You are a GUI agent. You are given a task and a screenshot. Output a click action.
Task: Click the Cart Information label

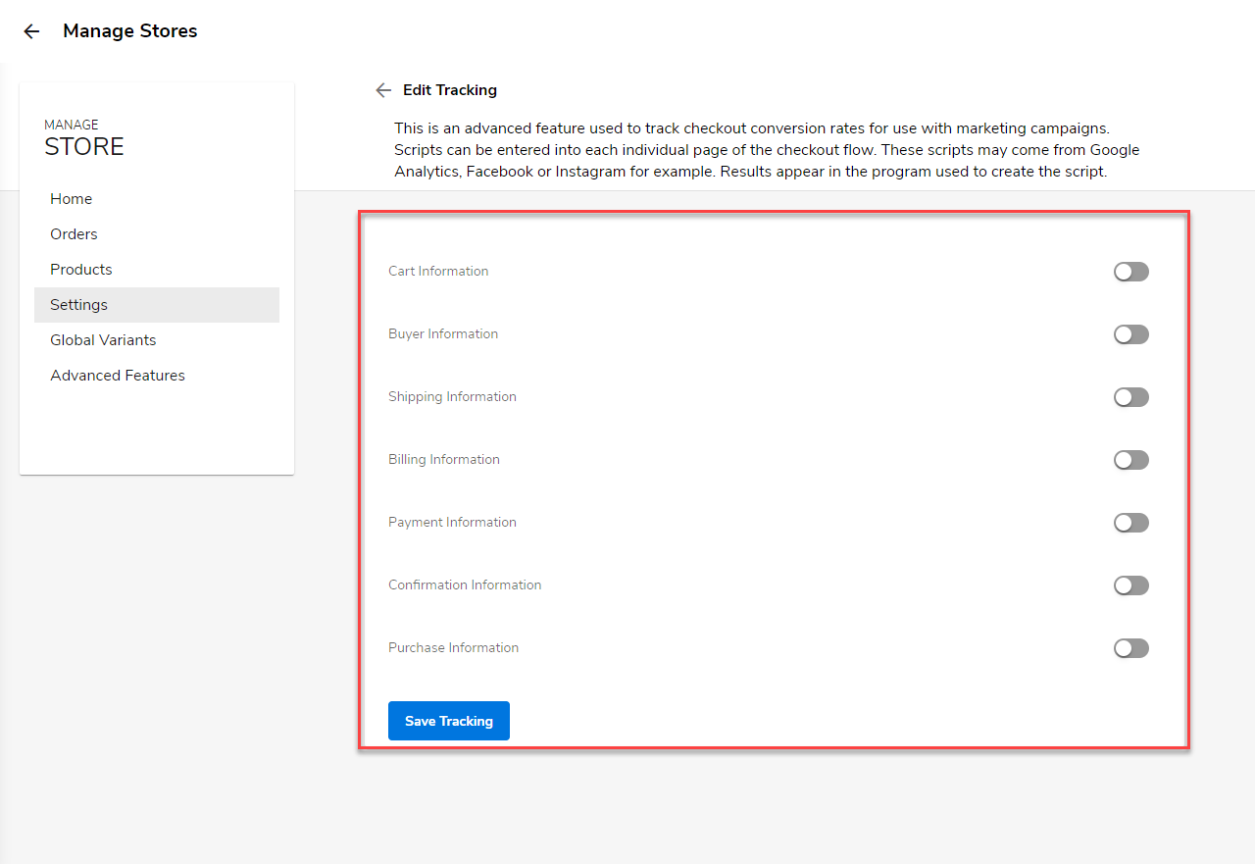(438, 272)
